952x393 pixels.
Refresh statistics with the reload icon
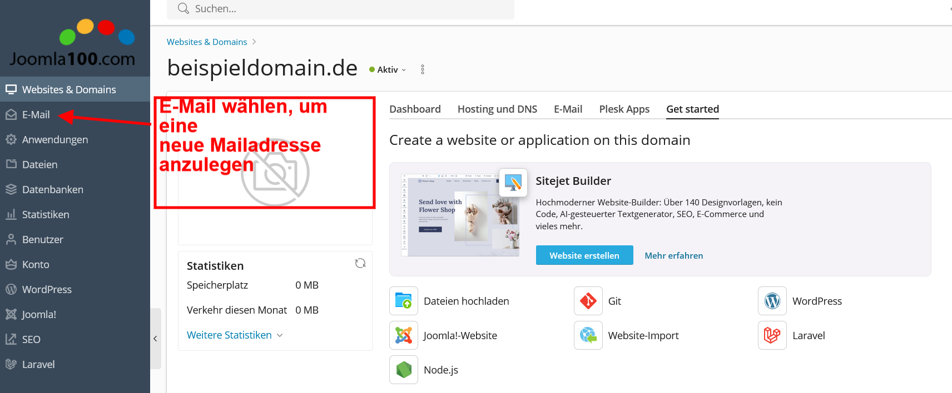360,263
